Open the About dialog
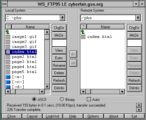 [114, 116]
